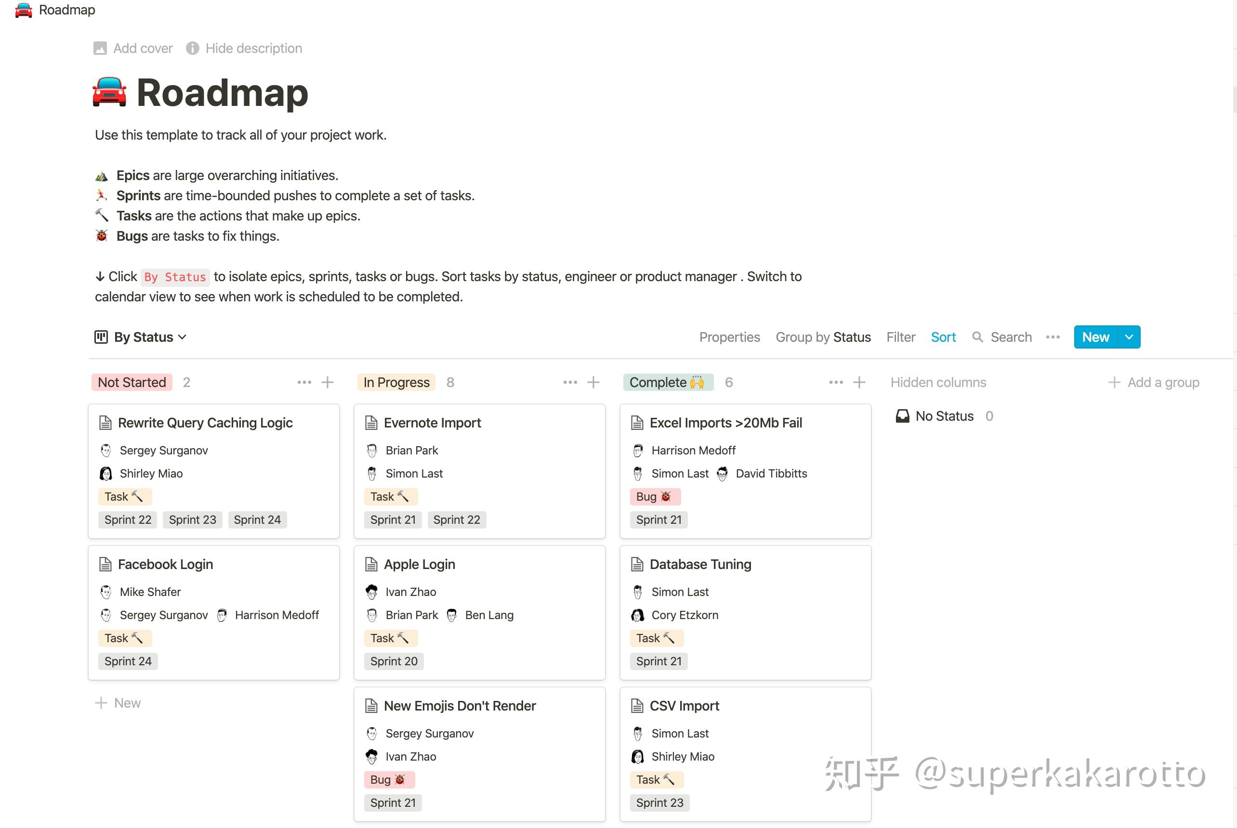Screen dimensions: 1237x828
Task: Open the Group by Status menu
Action: (x=823, y=337)
